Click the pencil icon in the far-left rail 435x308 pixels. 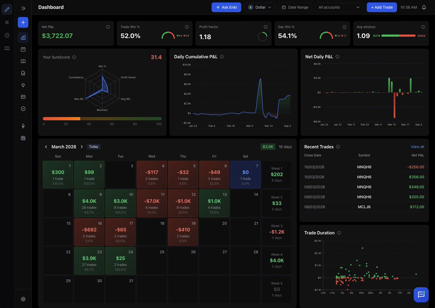7,9
